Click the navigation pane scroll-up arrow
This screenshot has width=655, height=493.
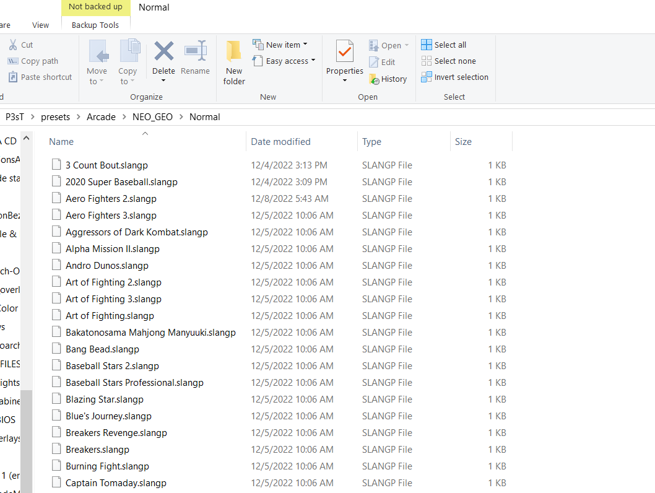27,138
